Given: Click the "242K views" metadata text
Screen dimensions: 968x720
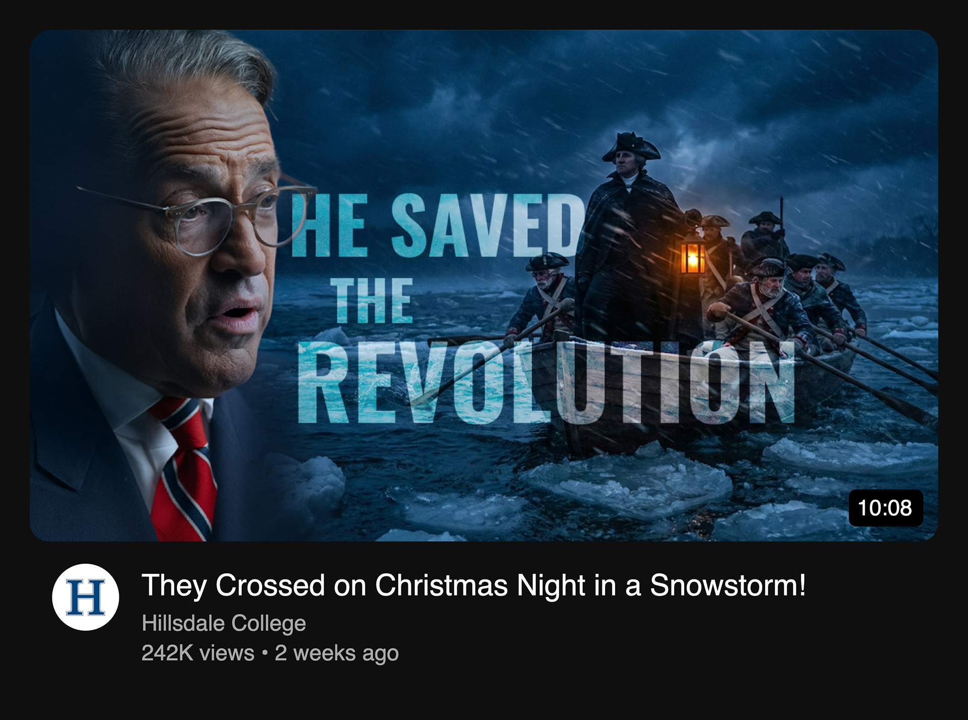Looking at the screenshot, I should [198, 653].
